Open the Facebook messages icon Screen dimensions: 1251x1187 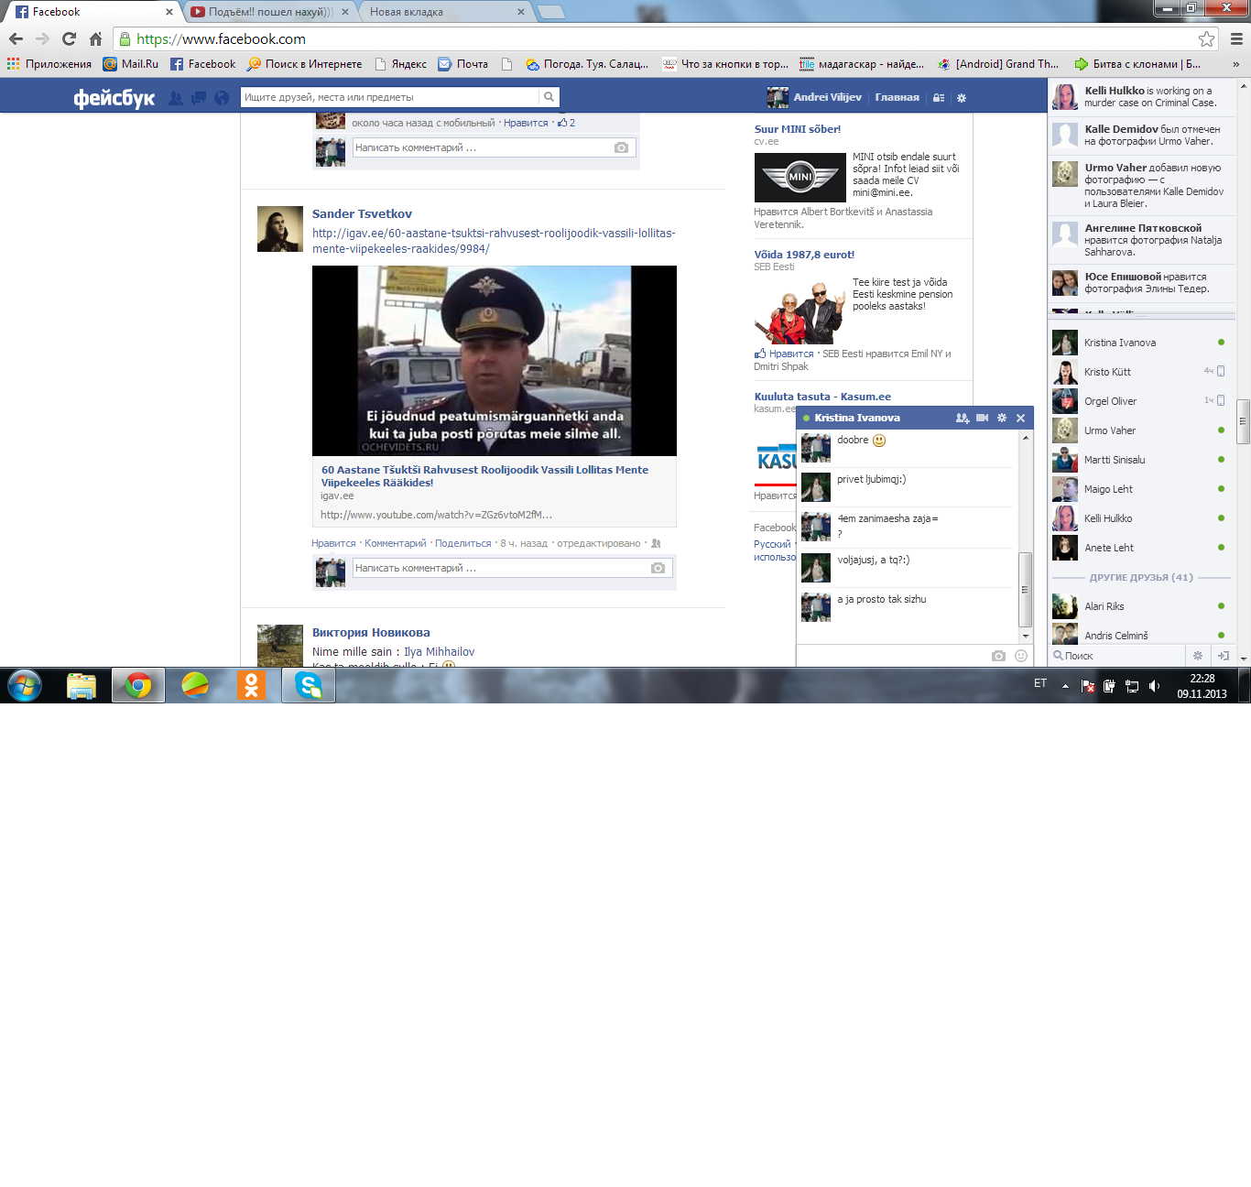(198, 98)
